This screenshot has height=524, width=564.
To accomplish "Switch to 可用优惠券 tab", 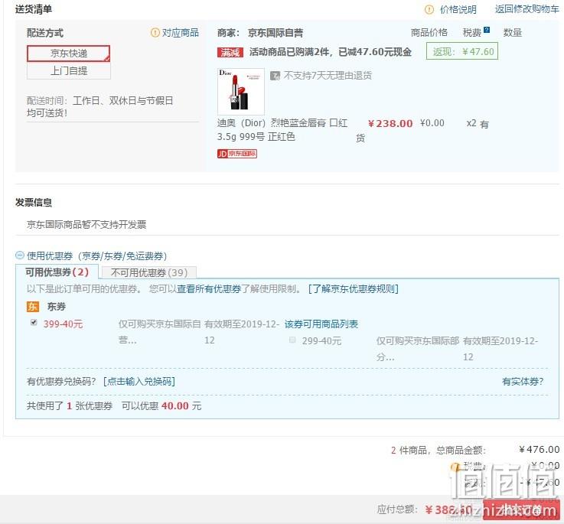I will pos(57,272).
